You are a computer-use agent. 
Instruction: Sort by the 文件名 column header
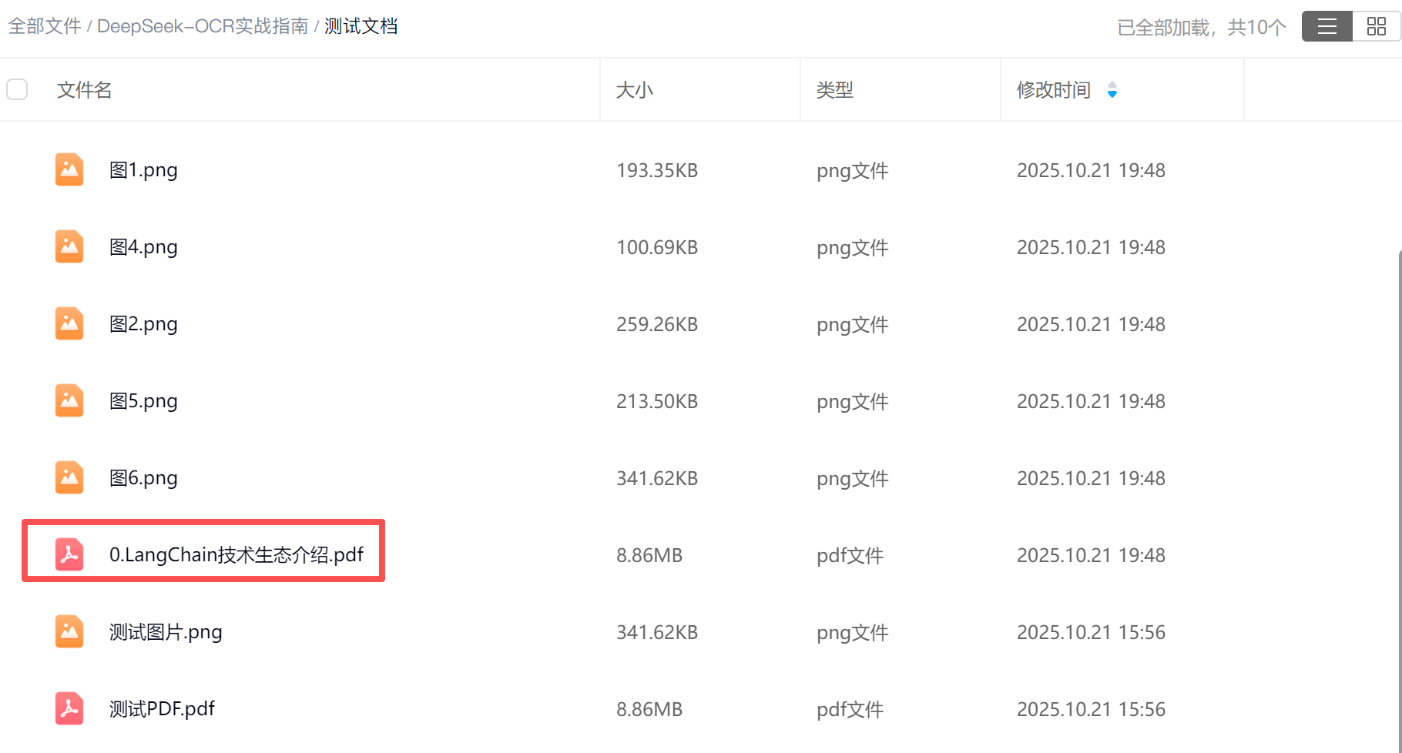tap(85, 90)
